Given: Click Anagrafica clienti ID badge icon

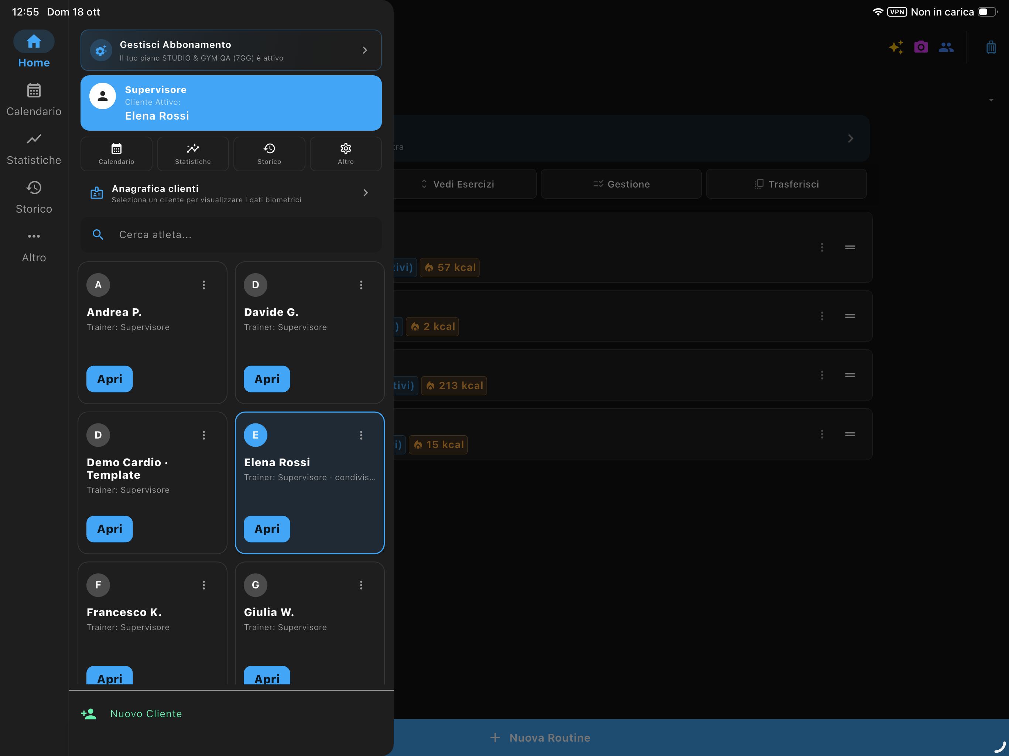Looking at the screenshot, I should coord(97,193).
